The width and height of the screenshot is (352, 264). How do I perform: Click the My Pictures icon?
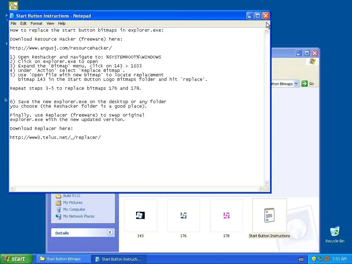pos(58,203)
